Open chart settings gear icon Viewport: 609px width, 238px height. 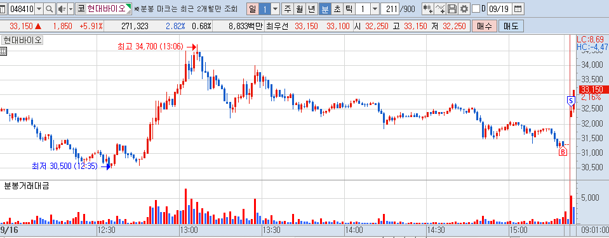tap(464, 8)
